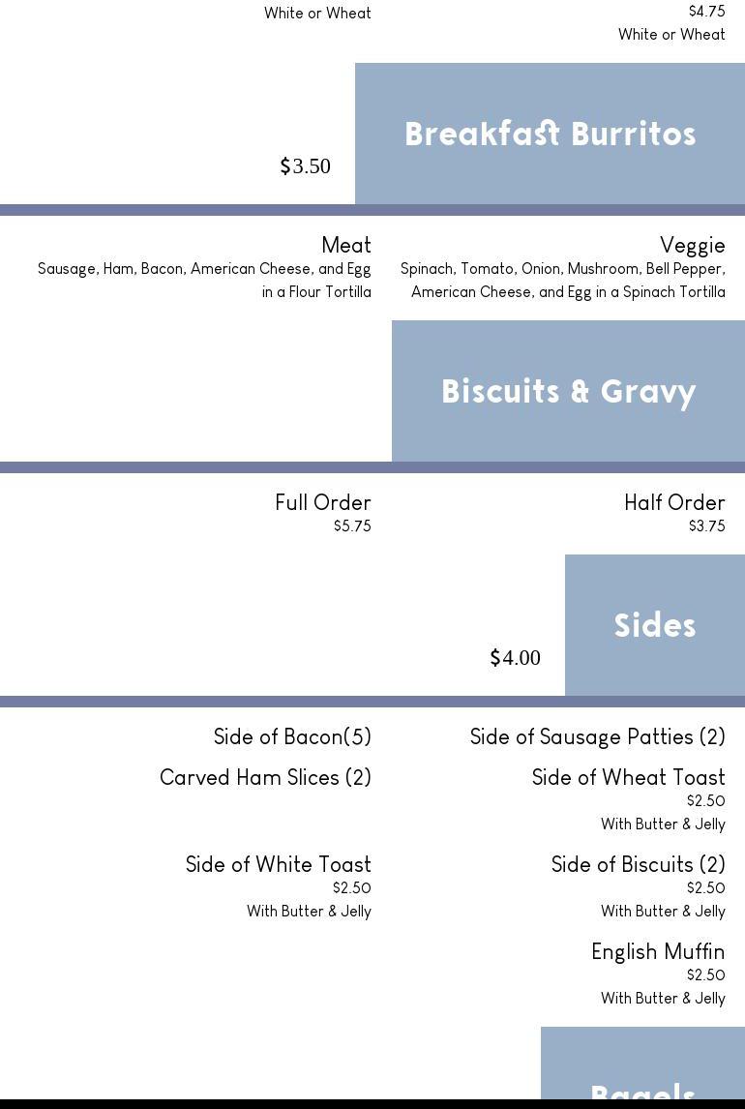Pick the Half Order option
Image resolution: width=745 pixels, height=1109 pixels.
click(x=674, y=502)
